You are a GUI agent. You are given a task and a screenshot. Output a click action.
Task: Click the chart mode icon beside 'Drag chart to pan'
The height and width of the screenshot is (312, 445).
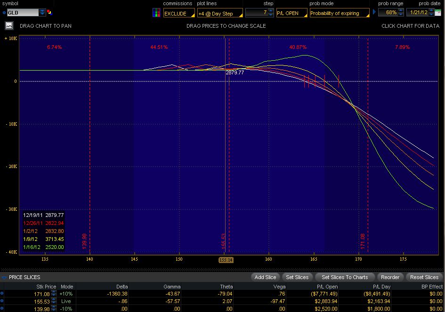coord(9,26)
